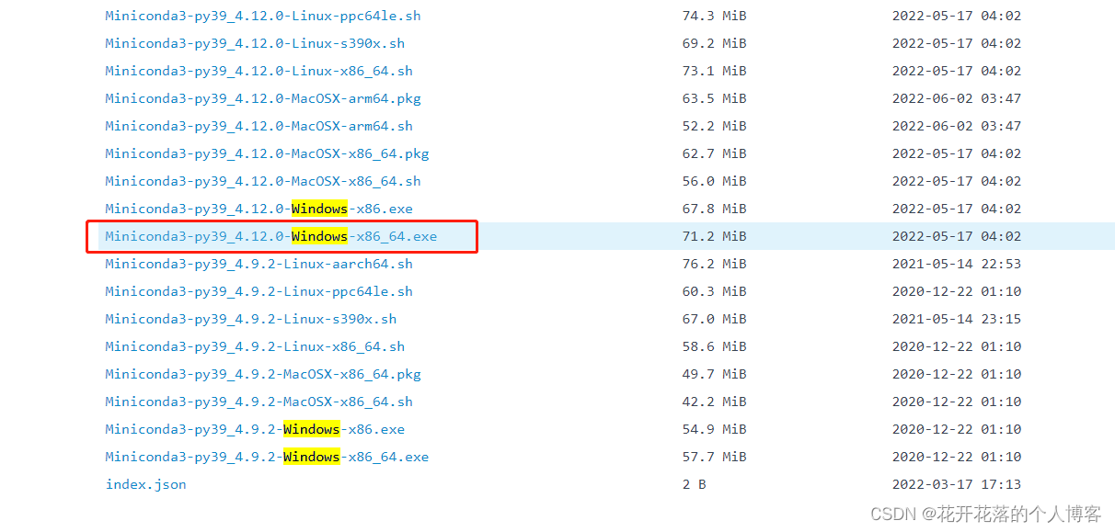Click the 54.9 MiB size value

[714, 429]
